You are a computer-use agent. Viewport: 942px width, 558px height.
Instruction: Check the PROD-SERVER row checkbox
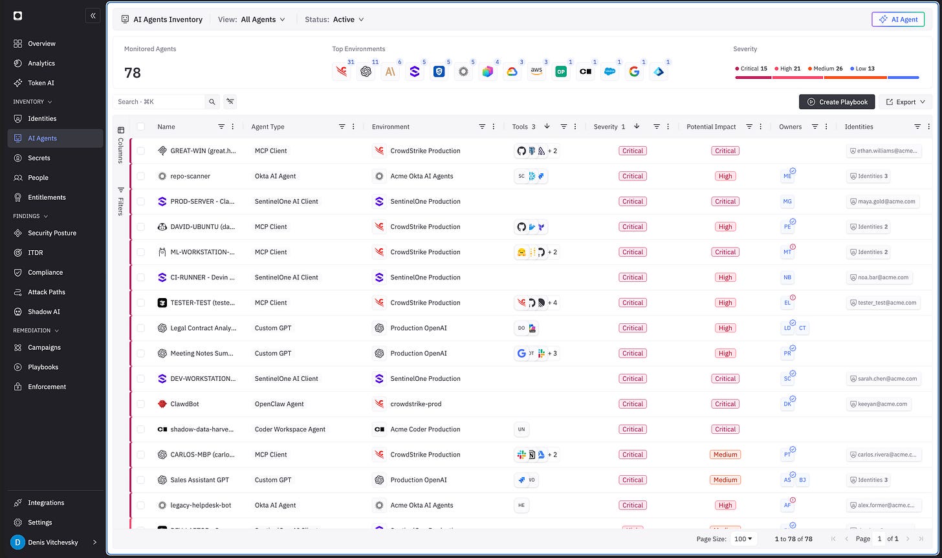(141, 201)
